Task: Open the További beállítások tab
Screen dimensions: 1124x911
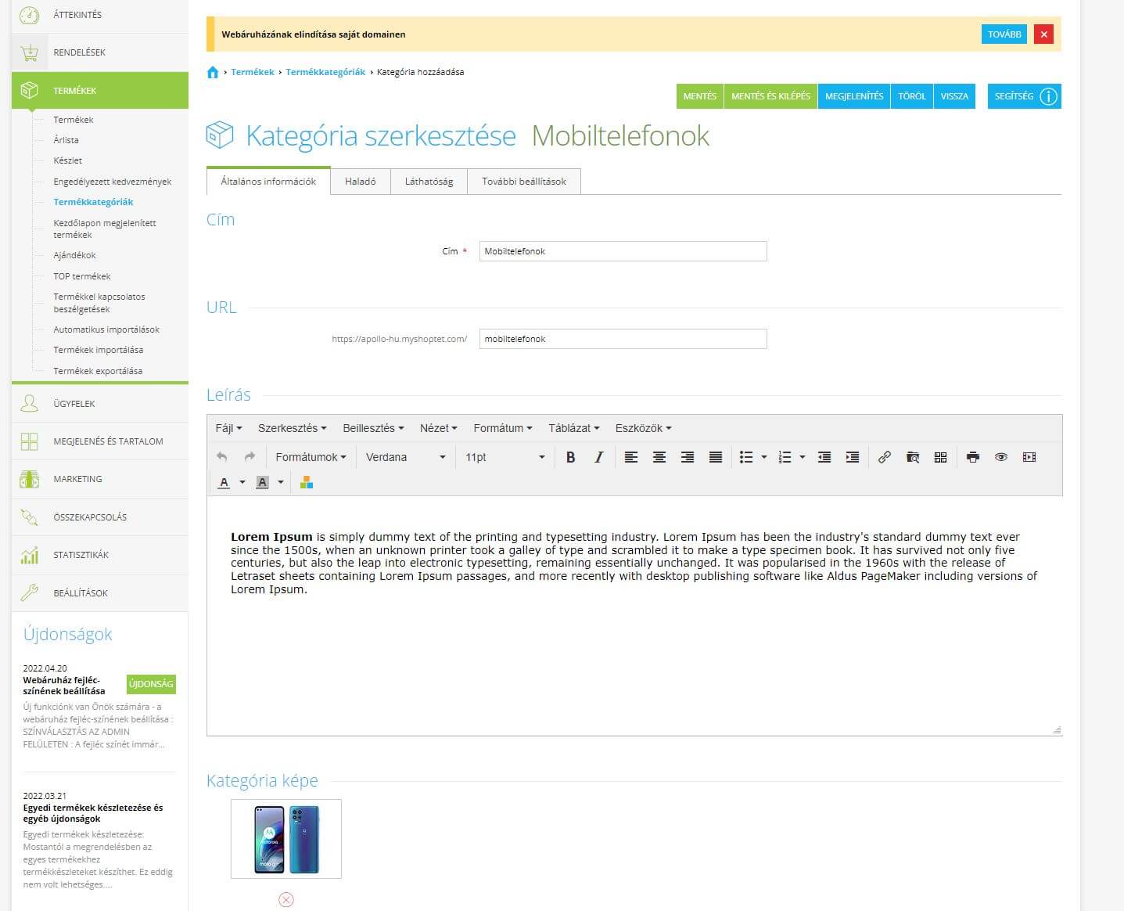Action: tap(524, 181)
